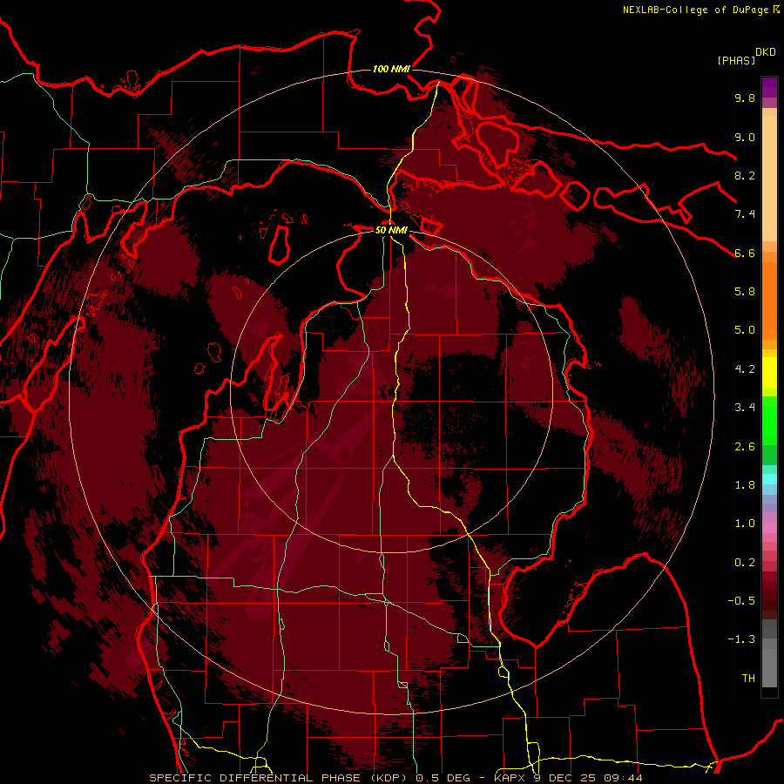Click the 5.8 value on color scale
784x784 pixels.
coord(745,292)
